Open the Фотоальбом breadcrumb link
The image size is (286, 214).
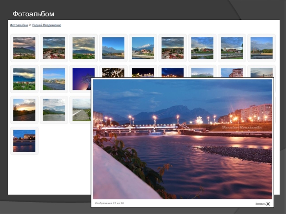(x=19, y=25)
